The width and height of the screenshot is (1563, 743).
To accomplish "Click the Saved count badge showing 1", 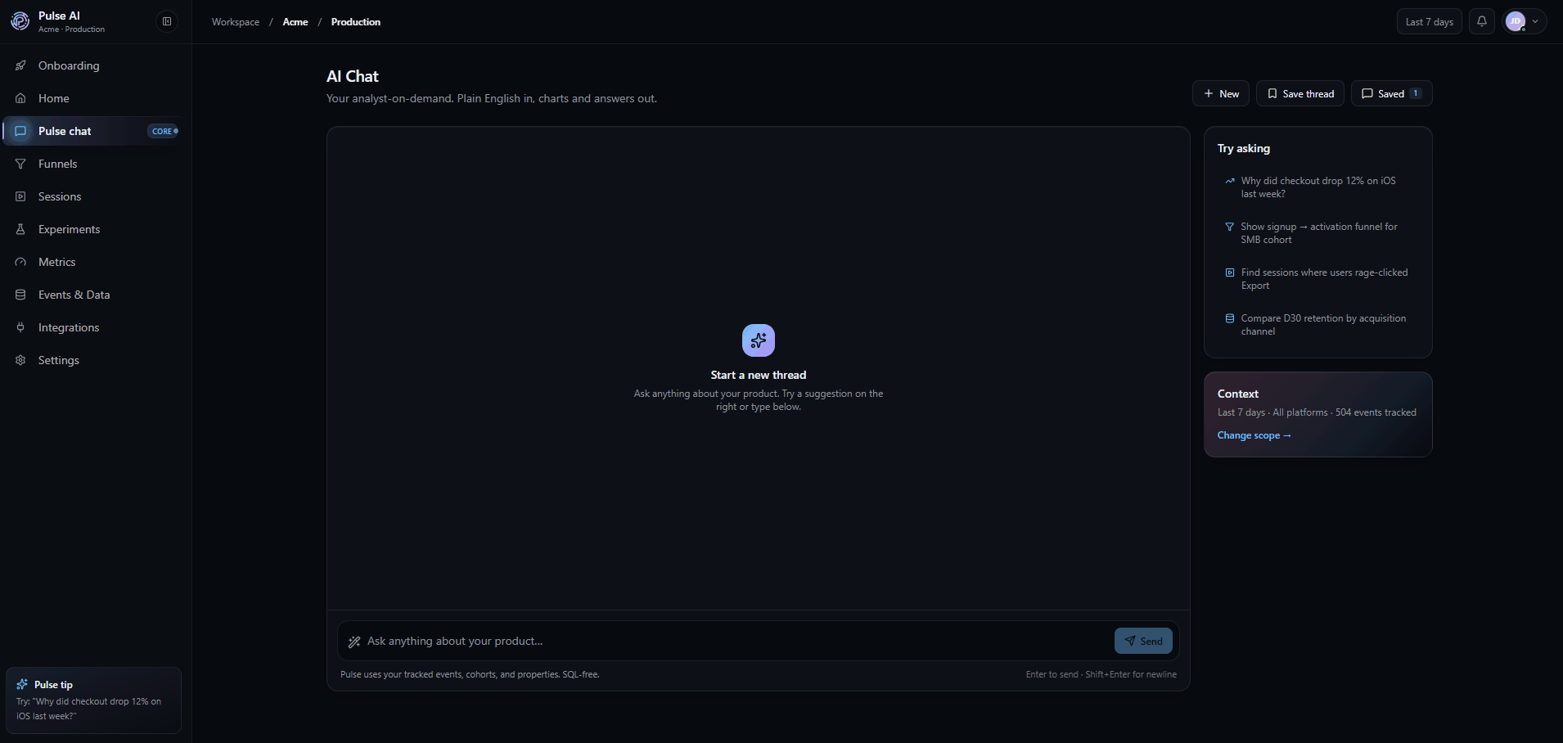I will (x=1416, y=93).
